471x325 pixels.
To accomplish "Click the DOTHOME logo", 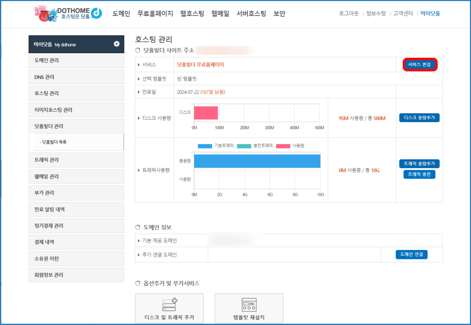I will pos(68,13).
